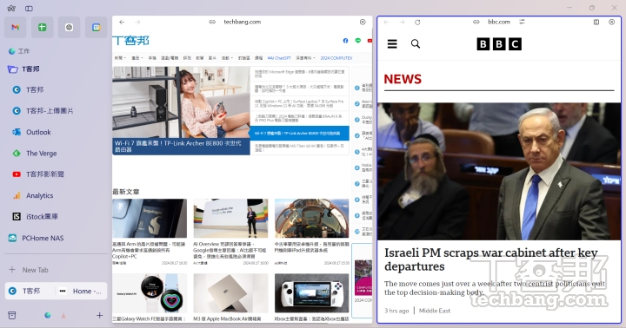Click the Arc logo icon in the sidebar
Viewport: 626px width, 328px height.
pos(11,8)
